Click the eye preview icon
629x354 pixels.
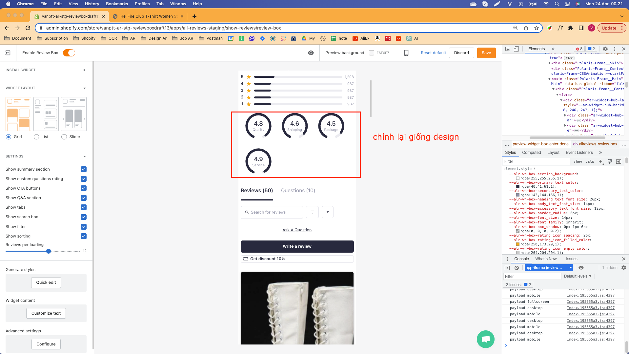tap(311, 53)
